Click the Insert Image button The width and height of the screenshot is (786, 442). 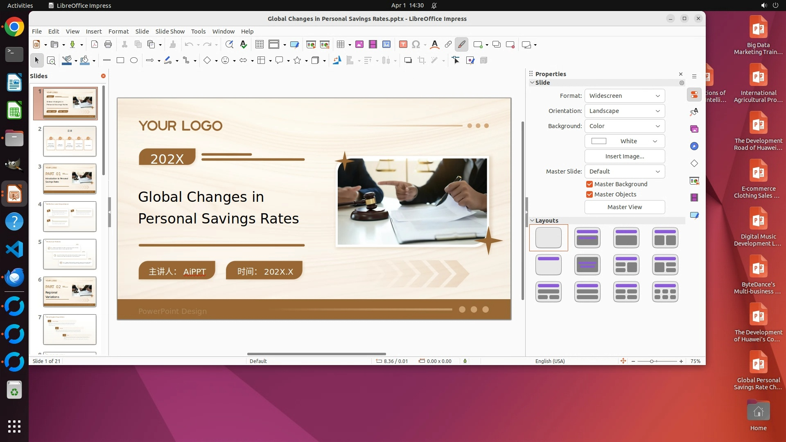tap(624, 156)
